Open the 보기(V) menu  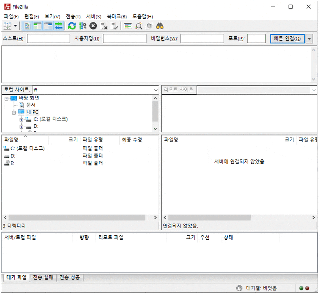(52, 16)
